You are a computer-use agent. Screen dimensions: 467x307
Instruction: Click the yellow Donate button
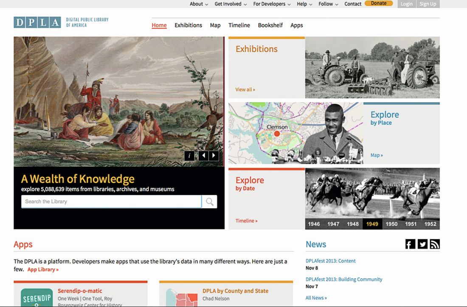[379, 3]
